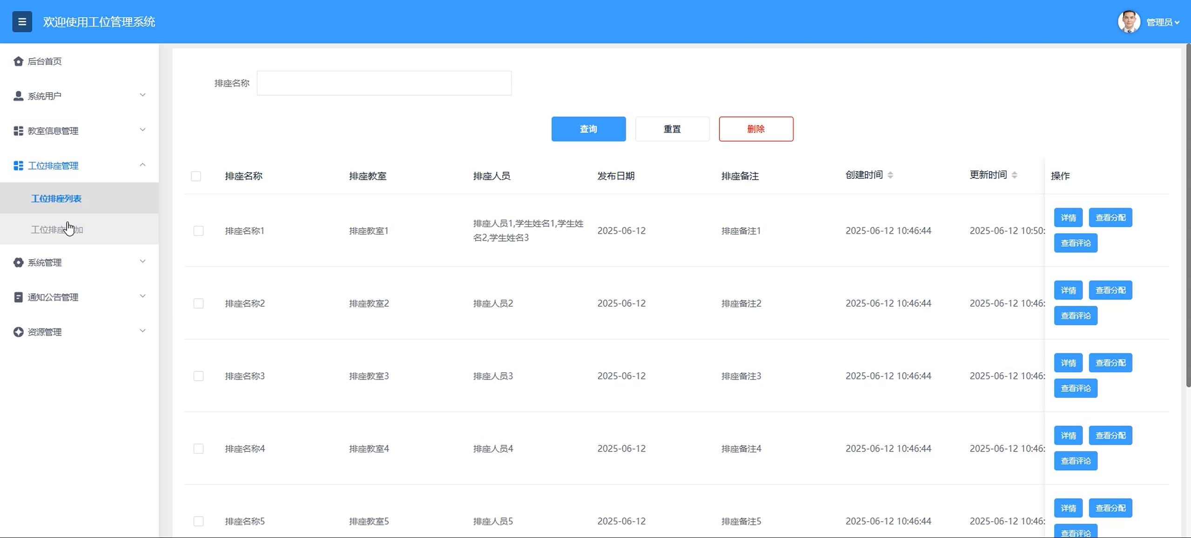
Task: Collapse the 工位排座管理 menu chevron
Action: pyautogui.click(x=142, y=165)
